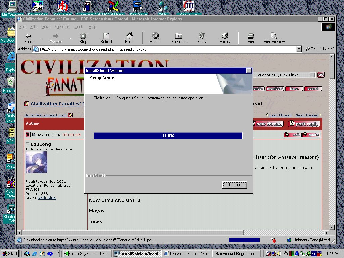Viewport: 344px width, 258px height.
Task: Switch to GameSpy Arcade taskbar button
Action: 88,254
